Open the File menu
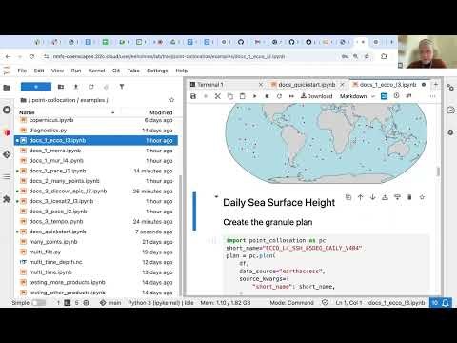 [22, 71]
